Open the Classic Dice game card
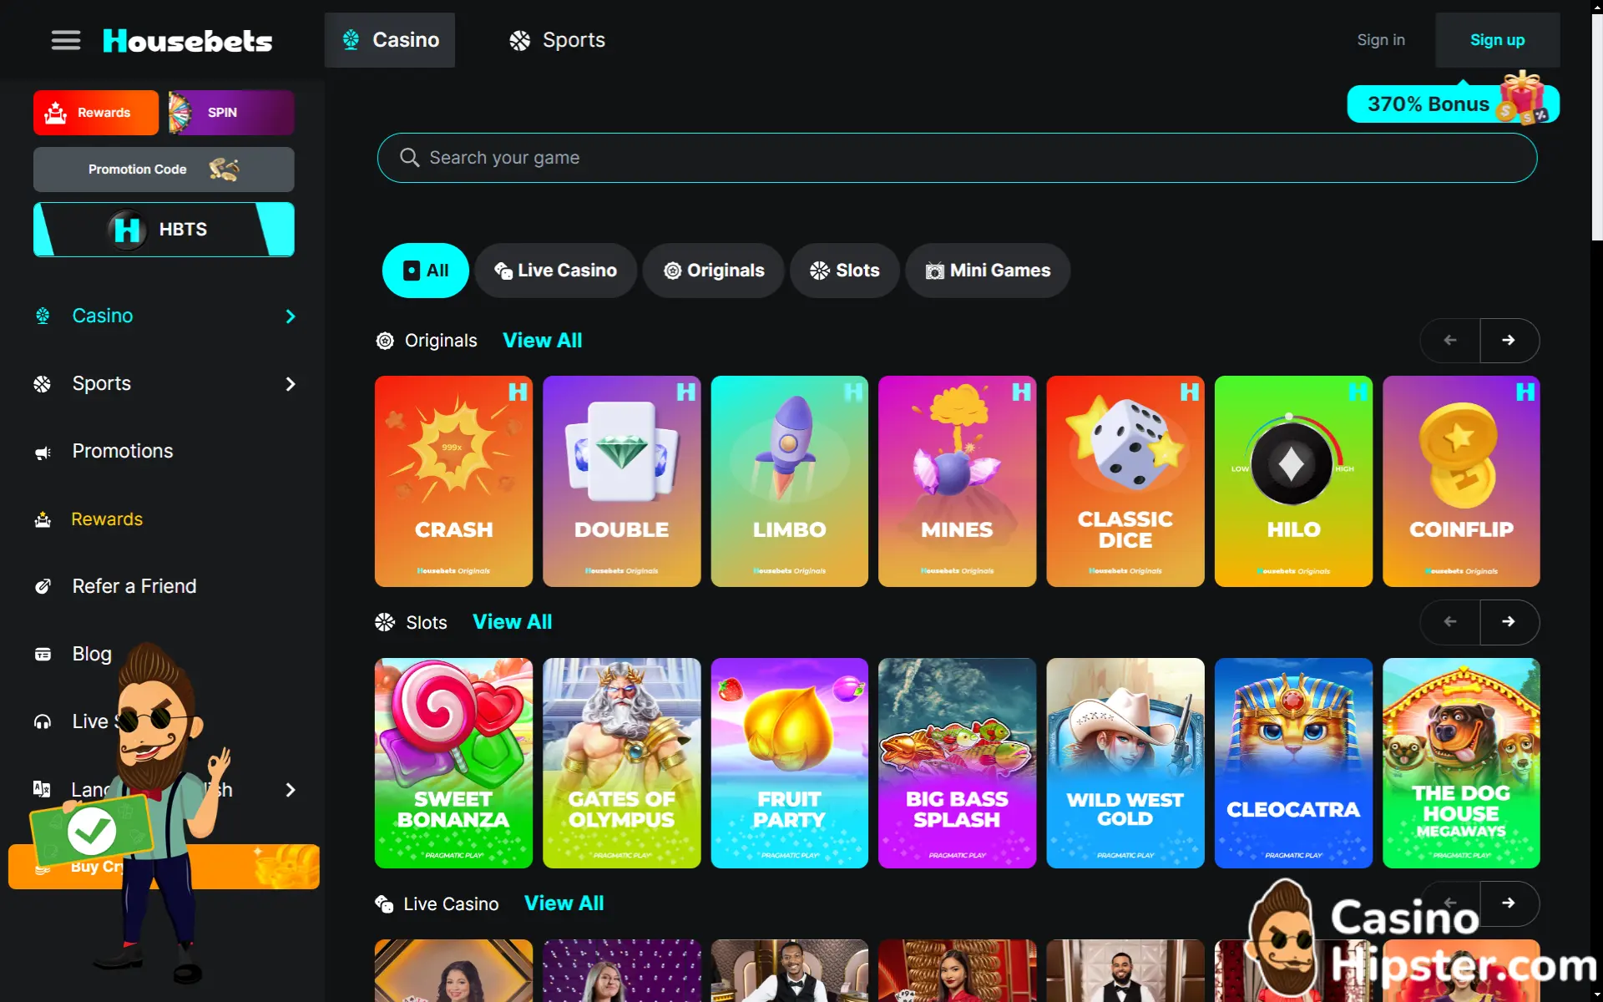The width and height of the screenshot is (1603, 1002). (x=1125, y=482)
